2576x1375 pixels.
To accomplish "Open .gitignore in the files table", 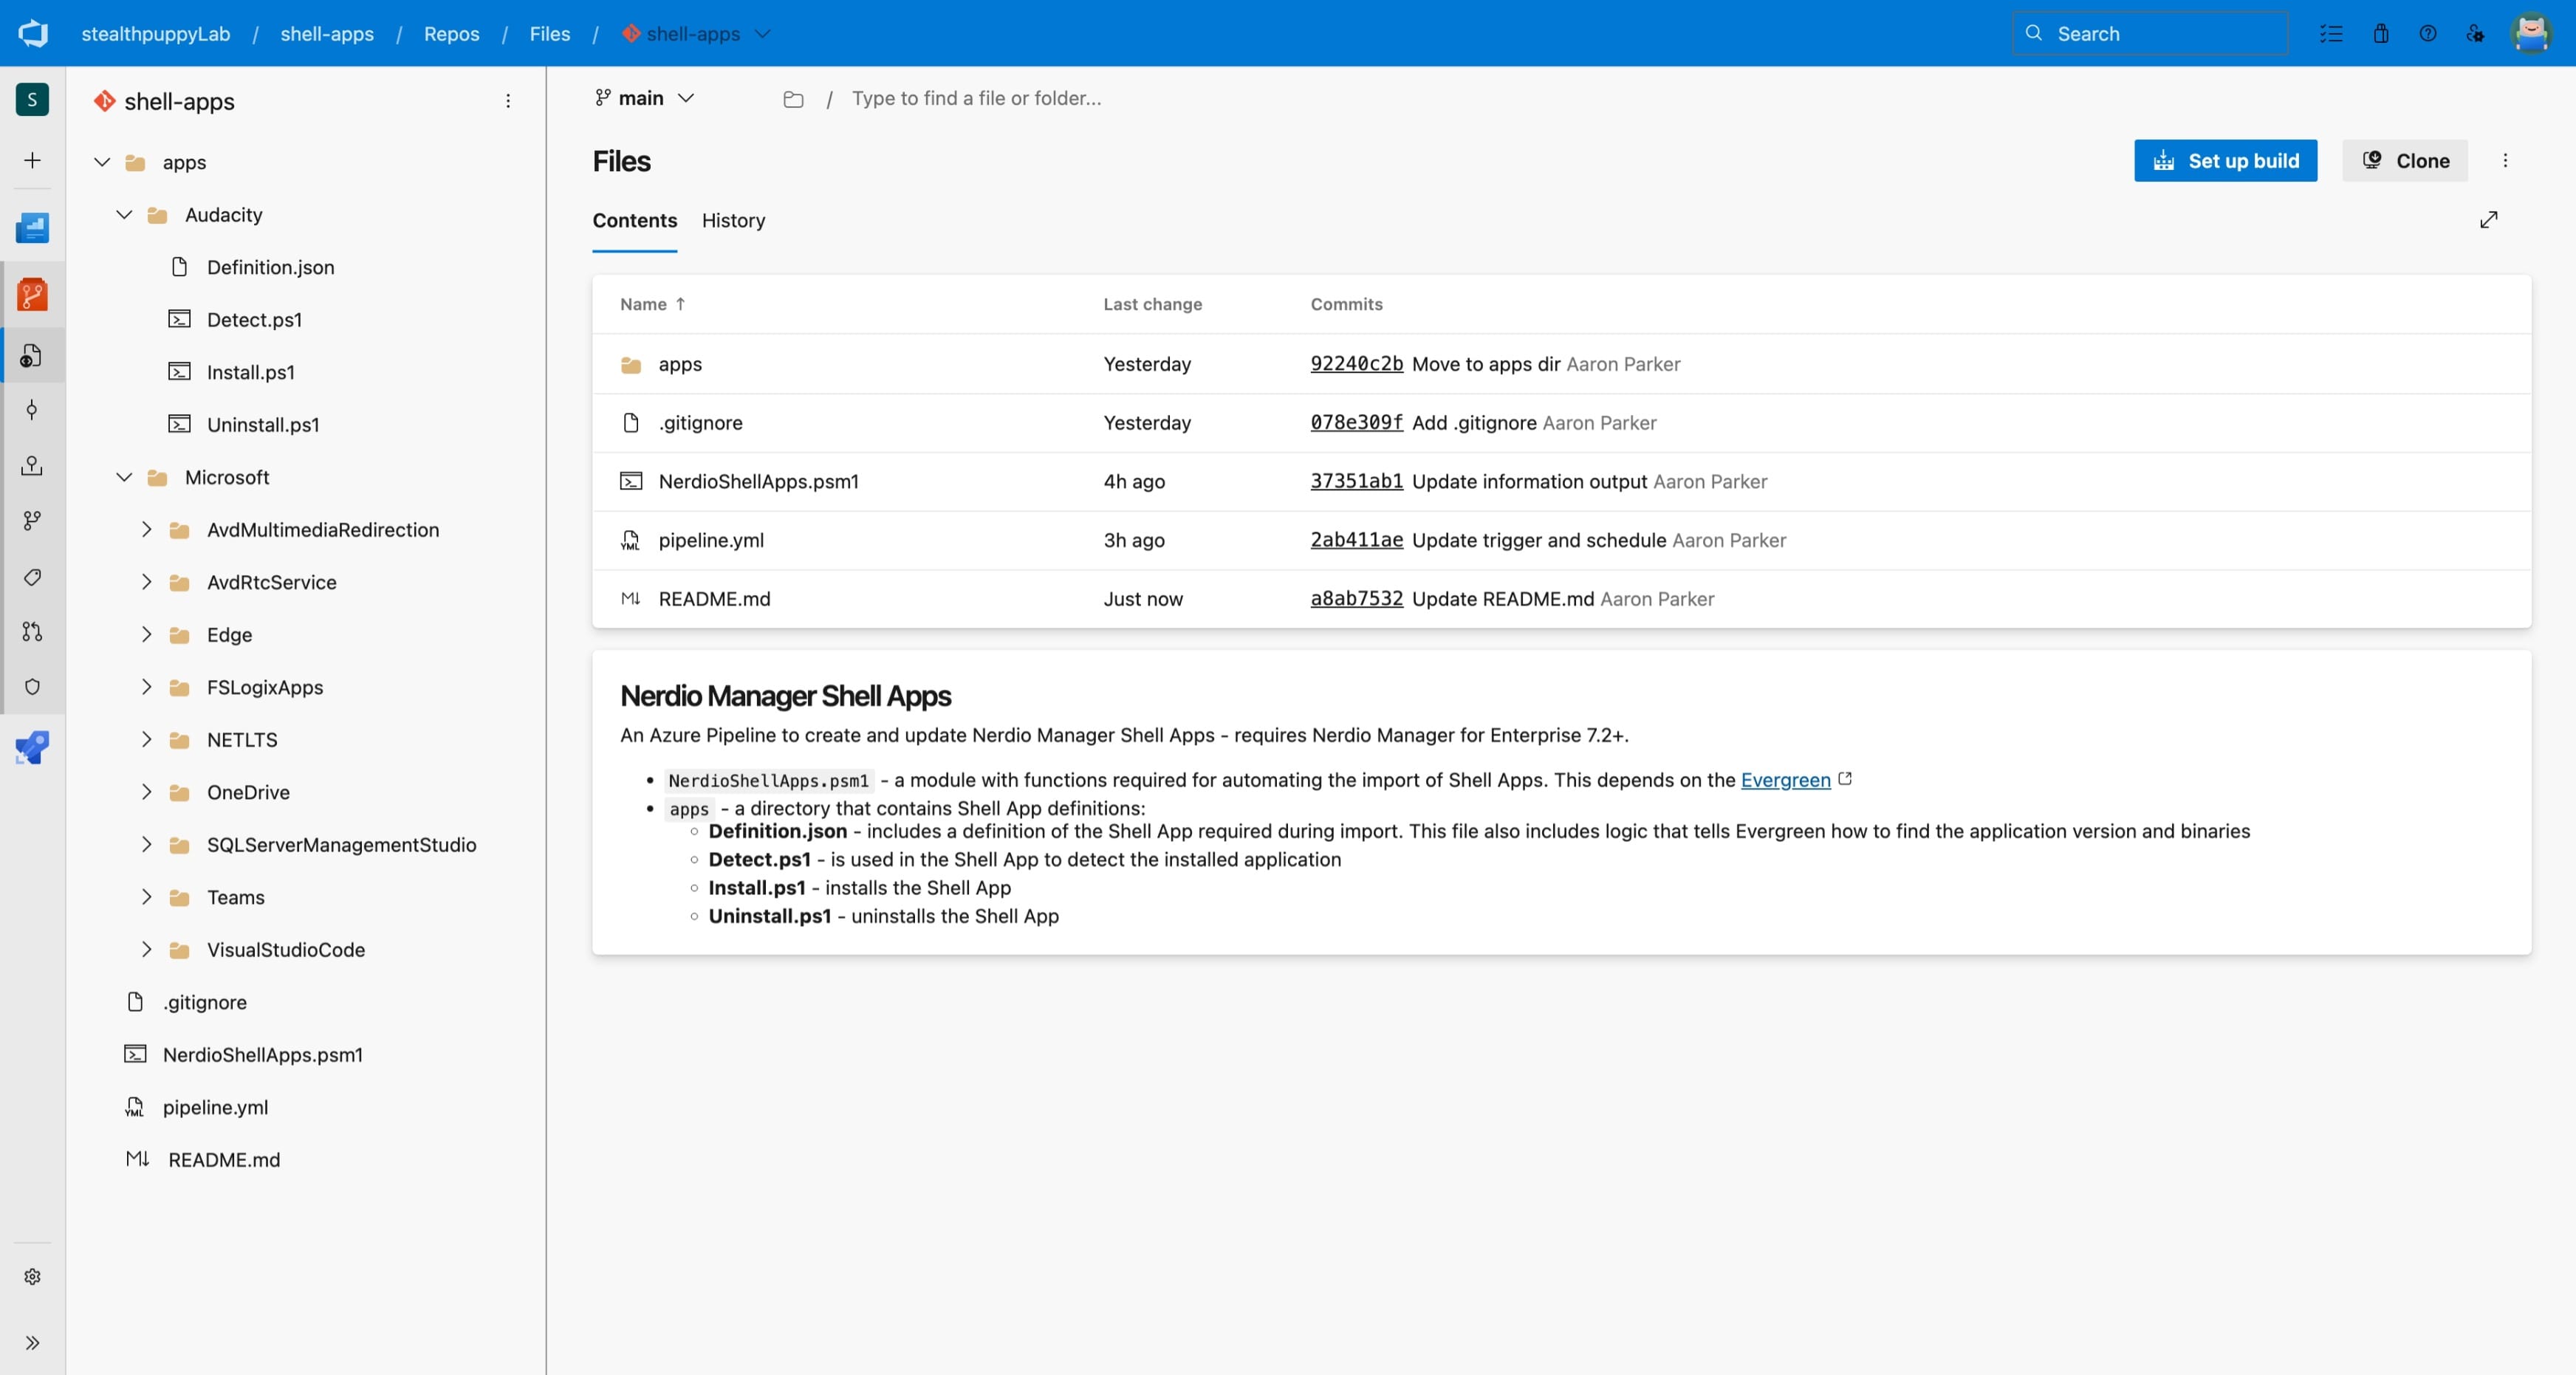I will (x=700, y=423).
